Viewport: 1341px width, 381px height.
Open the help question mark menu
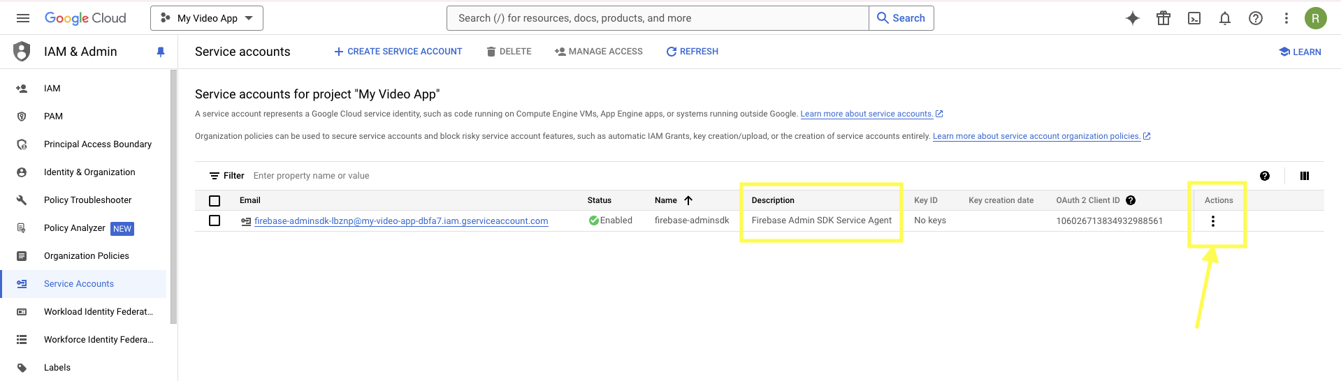click(1256, 18)
